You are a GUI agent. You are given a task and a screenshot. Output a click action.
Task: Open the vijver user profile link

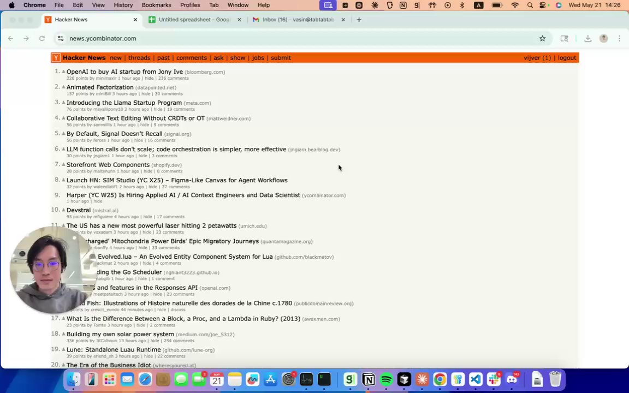pyautogui.click(x=532, y=58)
